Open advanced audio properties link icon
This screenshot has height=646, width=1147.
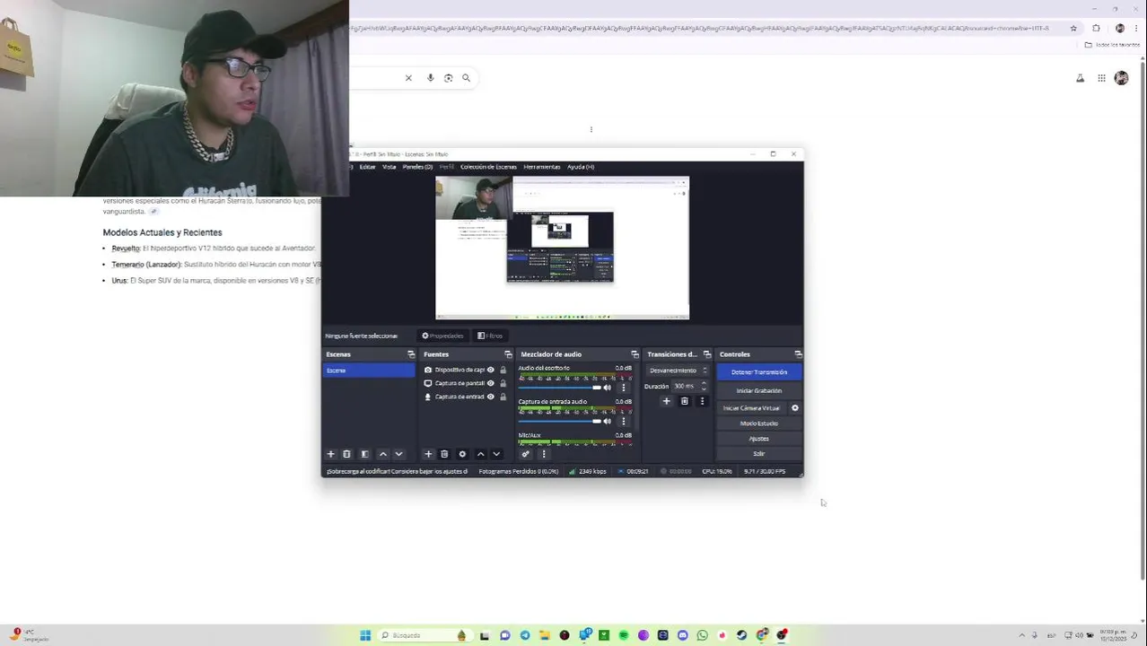point(526,454)
